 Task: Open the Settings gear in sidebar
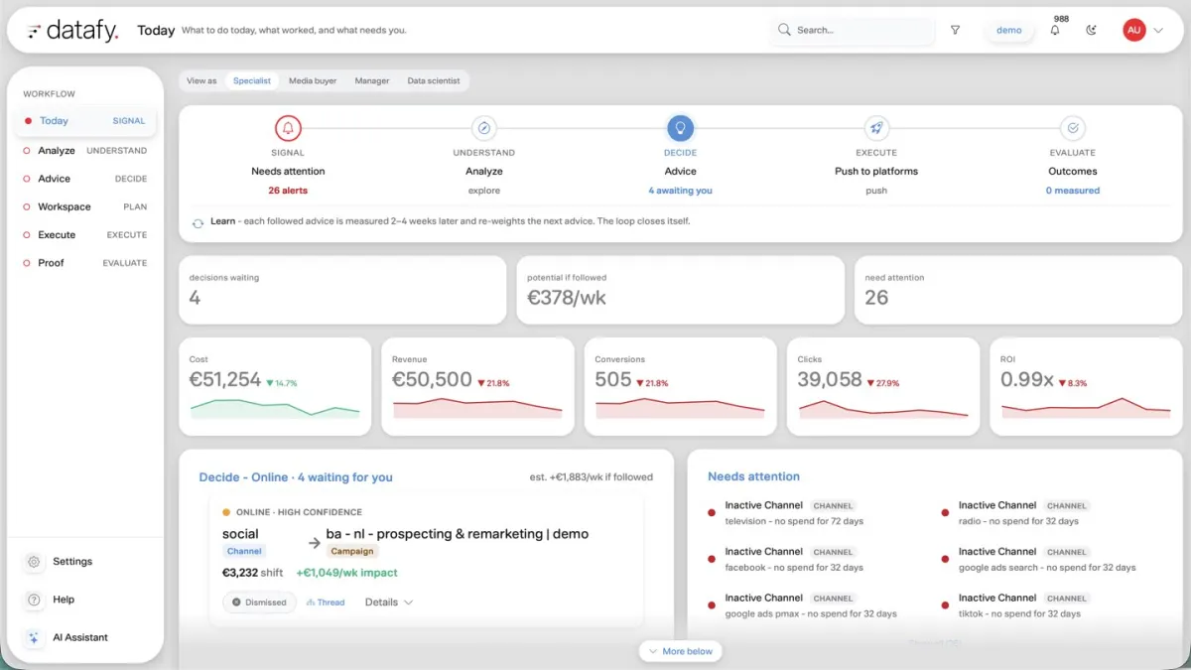click(x=34, y=562)
